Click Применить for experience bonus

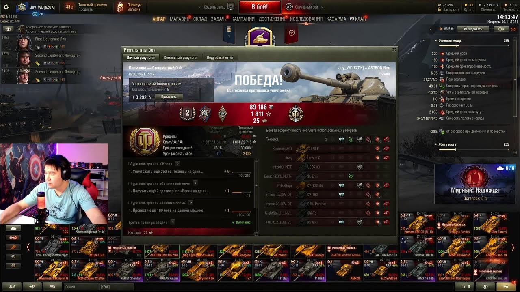click(x=169, y=97)
